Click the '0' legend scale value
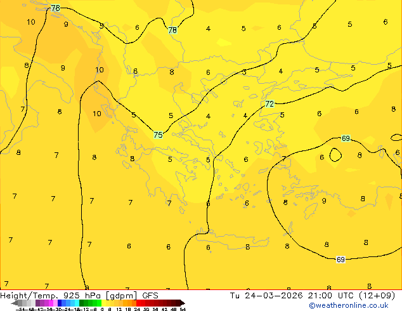402x311 pixels. [102, 309]
